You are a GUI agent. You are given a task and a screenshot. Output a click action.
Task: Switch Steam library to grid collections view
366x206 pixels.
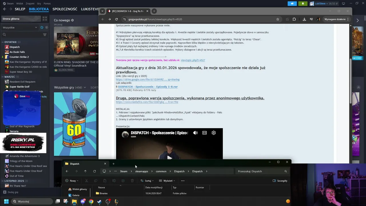pyautogui.click(x=45, y=19)
